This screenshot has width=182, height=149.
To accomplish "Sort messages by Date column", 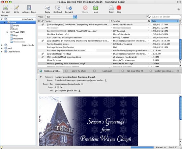I will coord(164,21).
